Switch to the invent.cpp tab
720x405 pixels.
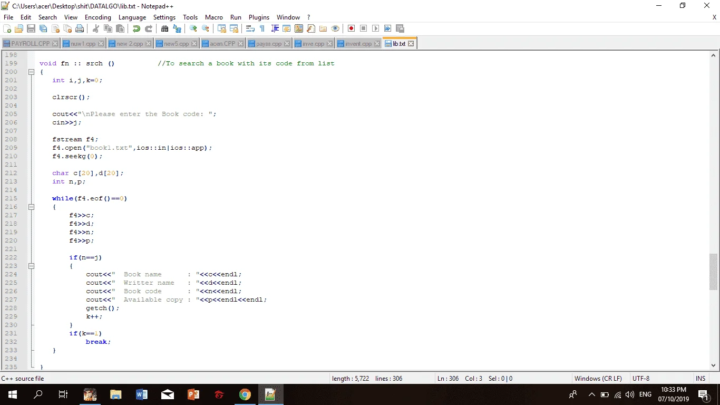coord(358,44)
